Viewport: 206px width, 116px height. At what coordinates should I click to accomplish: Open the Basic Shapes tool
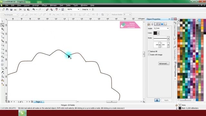click(x=2, y=57)
